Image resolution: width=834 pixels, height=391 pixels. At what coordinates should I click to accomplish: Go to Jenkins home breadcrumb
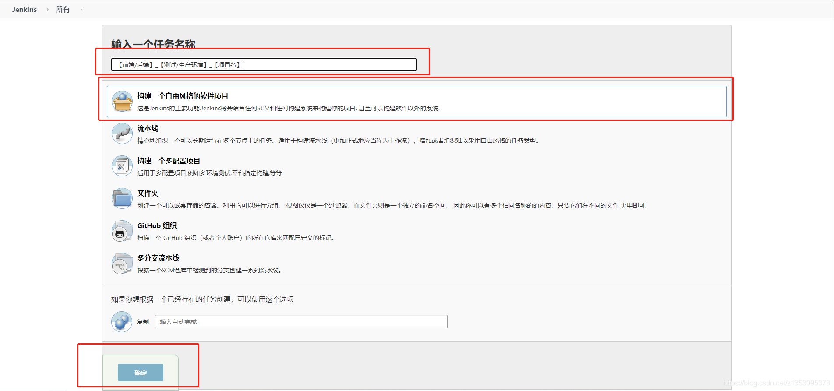coord(25,9)
